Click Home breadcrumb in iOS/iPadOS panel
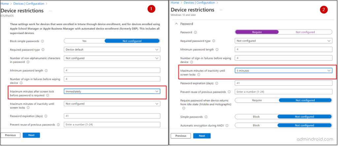Screen dimensions: 338x146 tap(4, 3)
